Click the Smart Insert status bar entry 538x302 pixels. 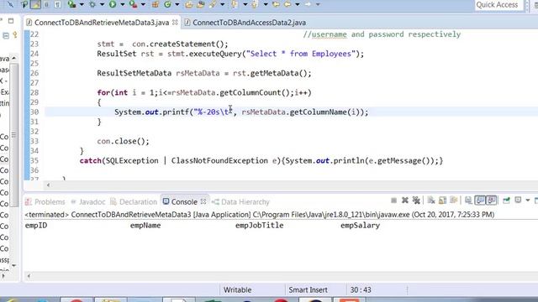[308, 290]
